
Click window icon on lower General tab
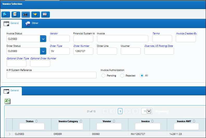click(6, 91)
